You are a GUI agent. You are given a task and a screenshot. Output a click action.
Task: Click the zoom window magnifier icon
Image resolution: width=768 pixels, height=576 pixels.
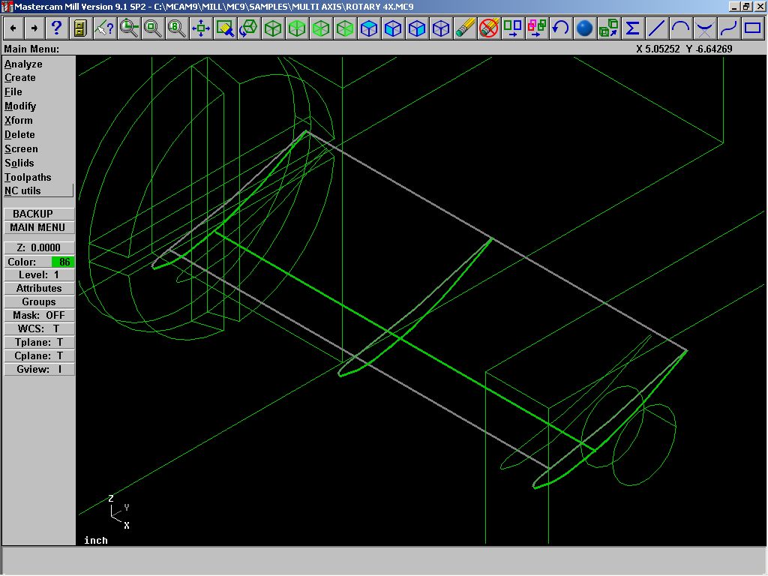(129, 28)
